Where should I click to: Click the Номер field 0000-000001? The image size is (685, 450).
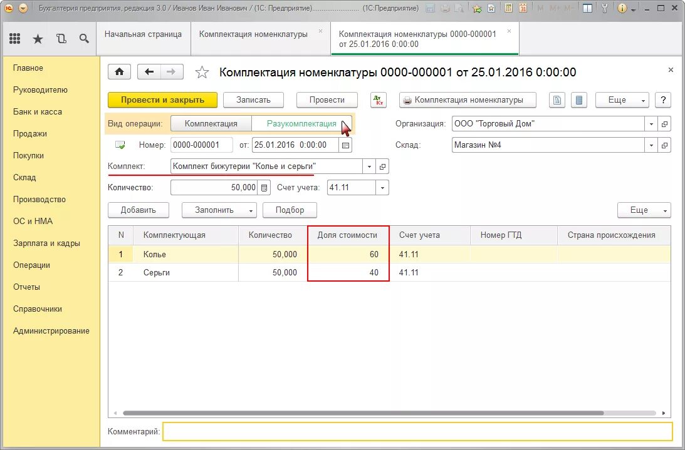point(201,145)
